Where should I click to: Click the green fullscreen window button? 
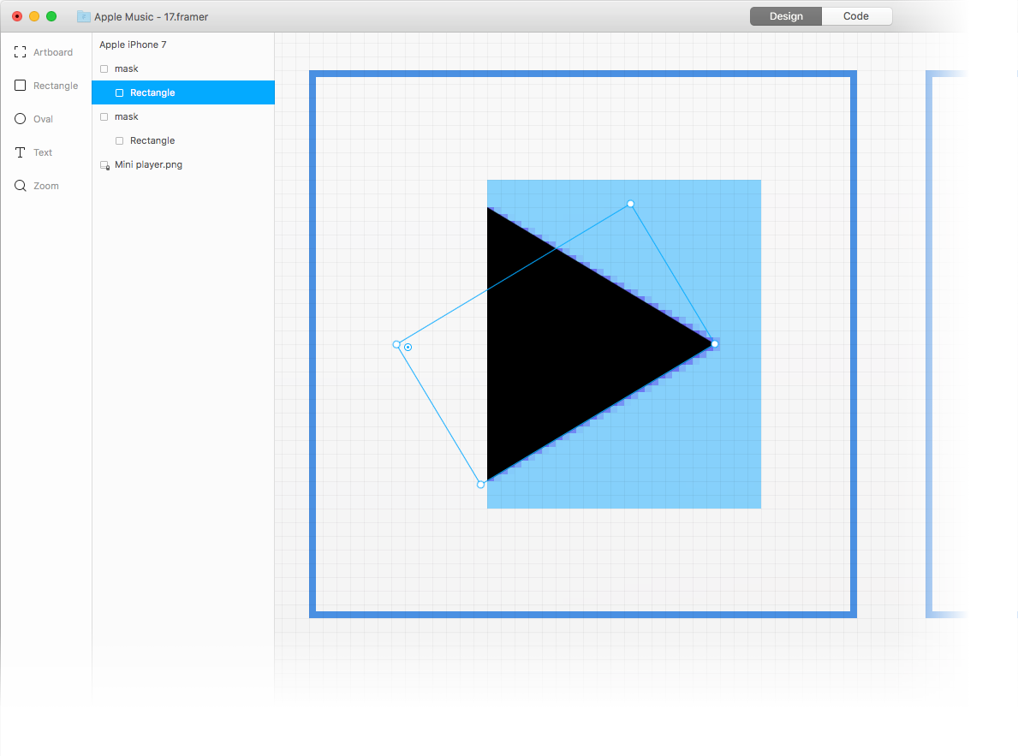(x=51, y=16)
